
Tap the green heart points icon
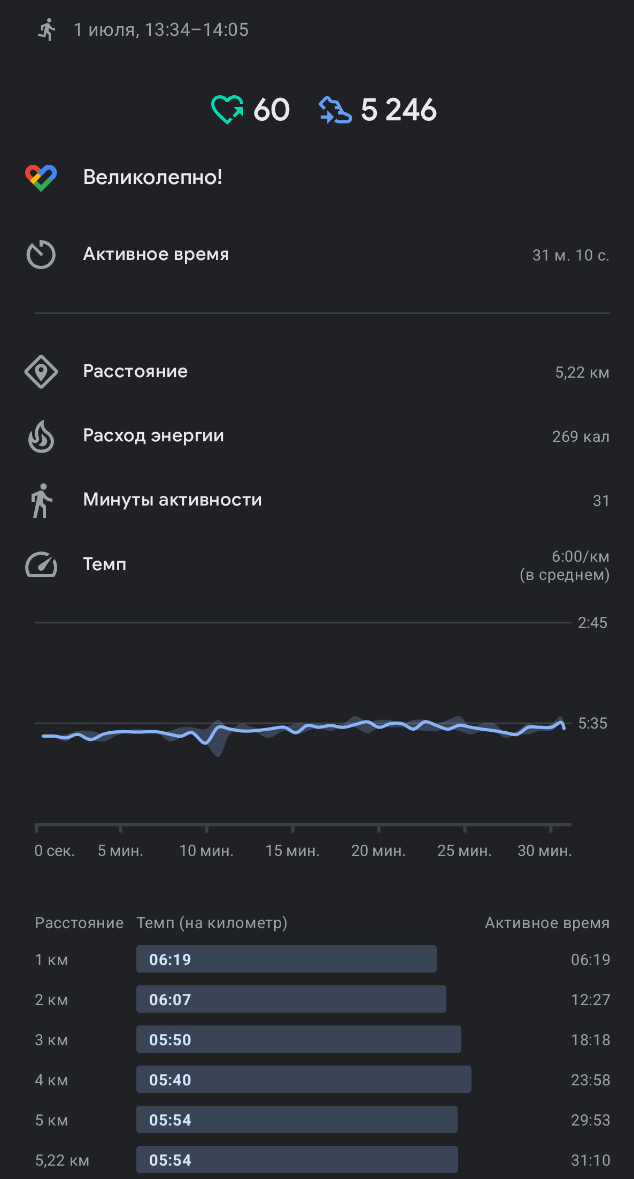227,110
